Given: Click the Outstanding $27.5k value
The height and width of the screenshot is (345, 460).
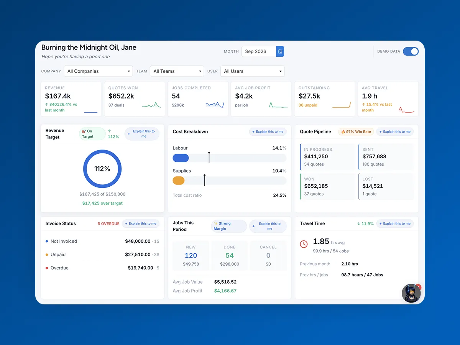Looking at the screenshot, I should click(309, 96).
